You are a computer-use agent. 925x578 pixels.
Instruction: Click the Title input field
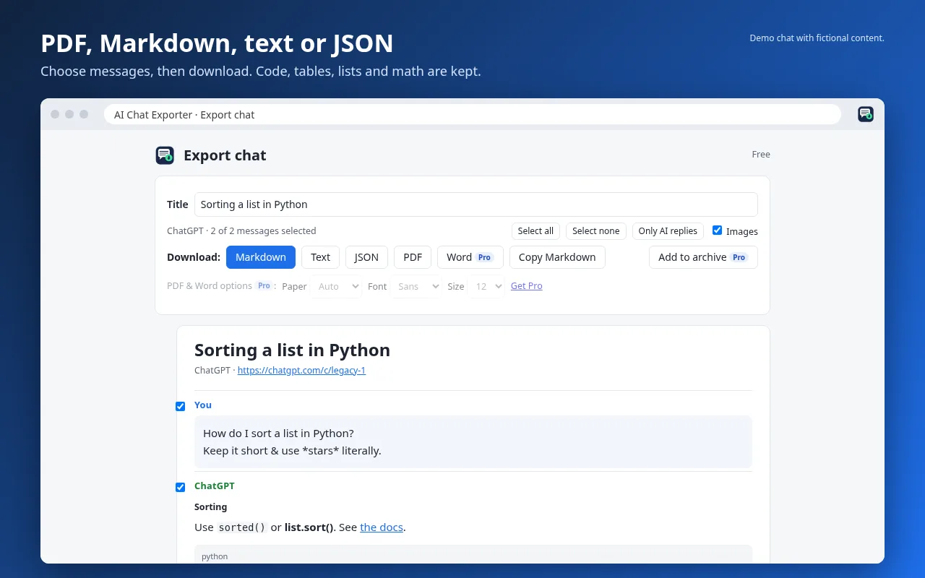(x=476, y=204)
